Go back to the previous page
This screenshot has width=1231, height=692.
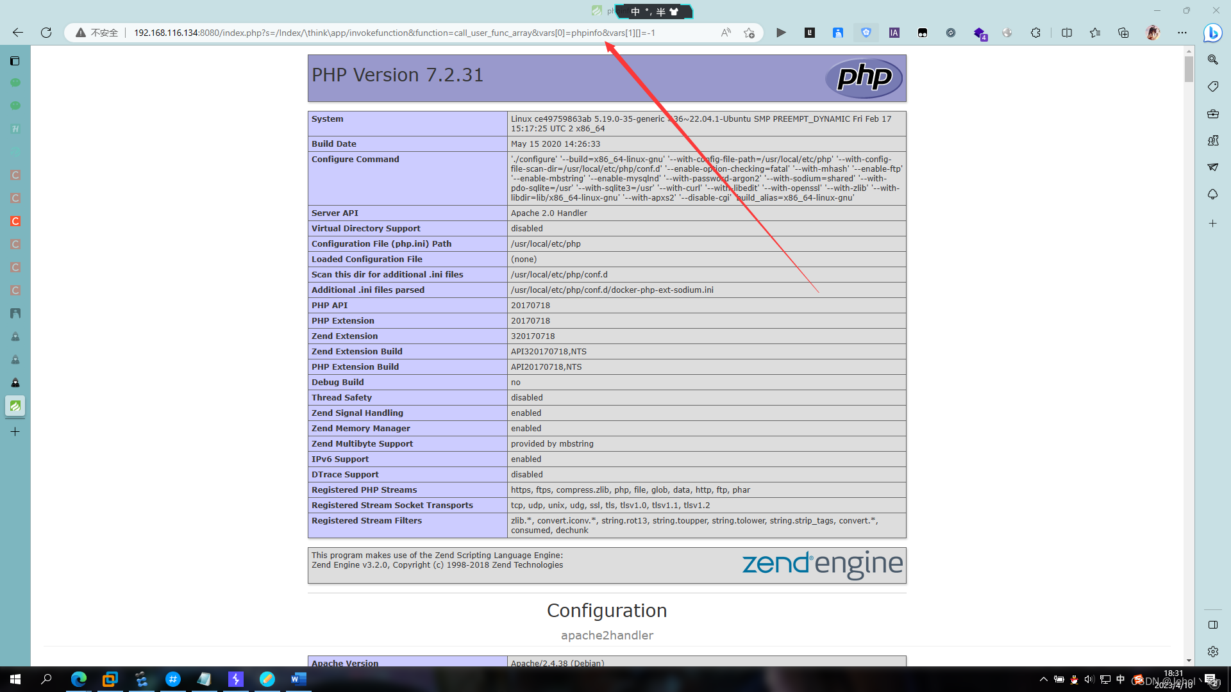[18, 33]
